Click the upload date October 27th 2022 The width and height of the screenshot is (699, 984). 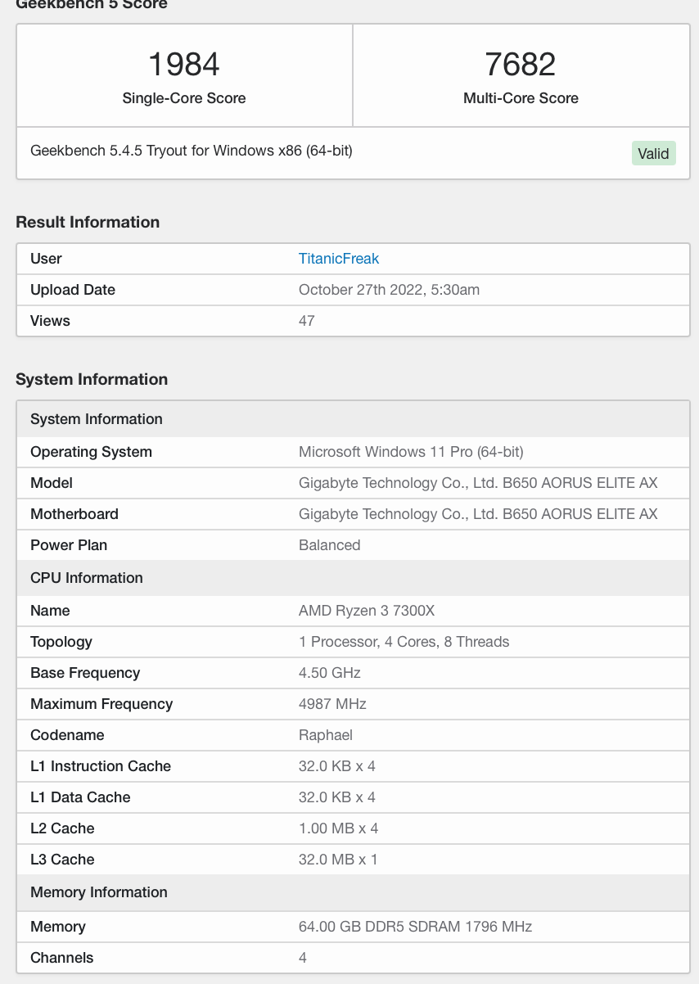click(x=389, y=290)
